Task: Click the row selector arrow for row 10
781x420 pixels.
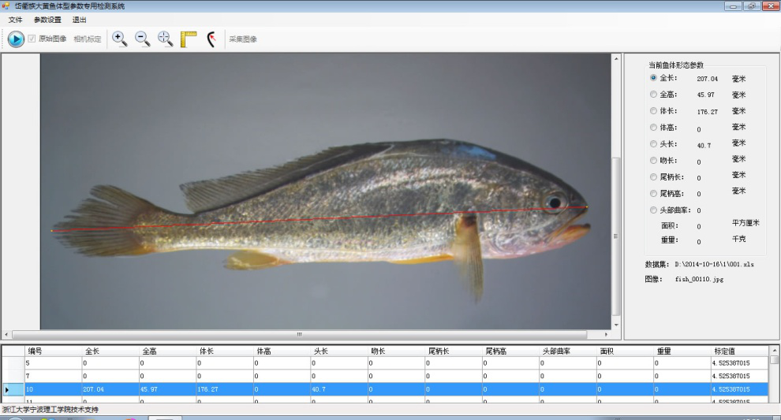Action: point(8,389)
